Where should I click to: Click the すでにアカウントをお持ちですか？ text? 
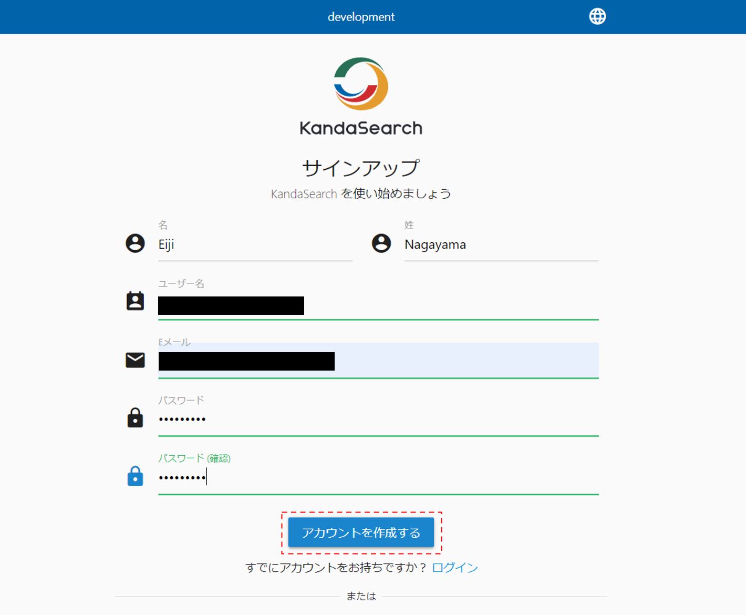336,568
